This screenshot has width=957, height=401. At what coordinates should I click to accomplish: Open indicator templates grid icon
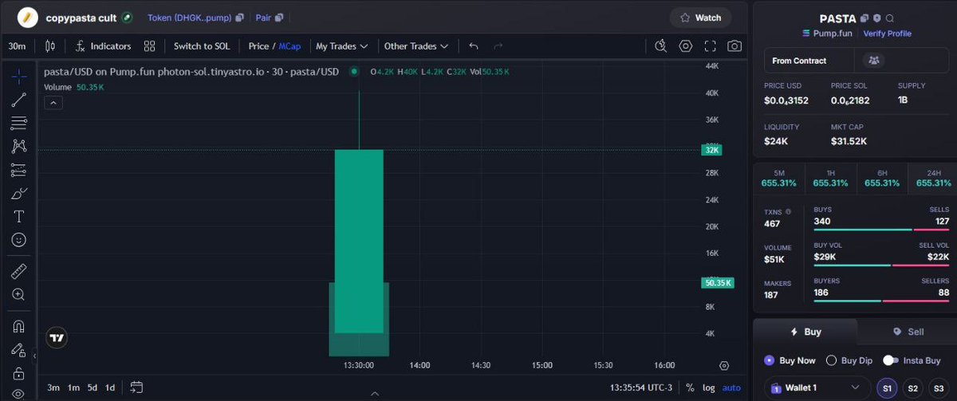[149, 46]
